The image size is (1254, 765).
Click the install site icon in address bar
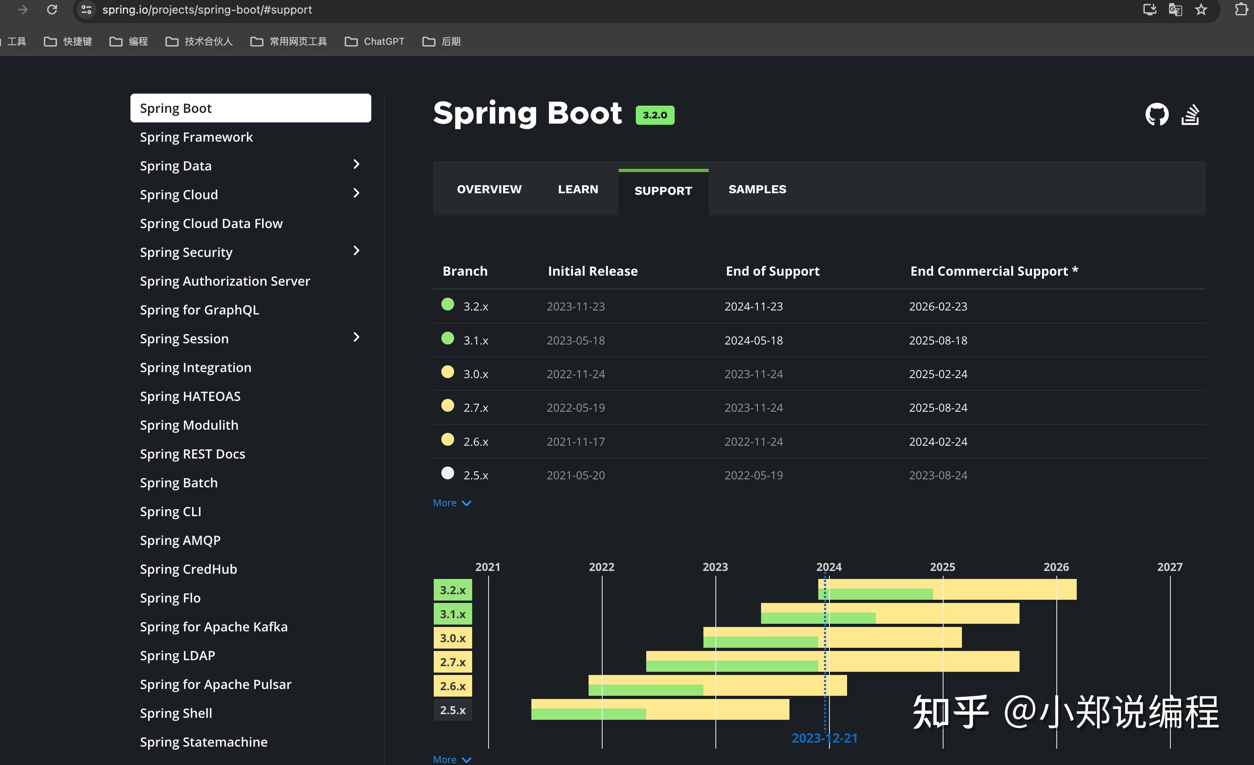point(1149,9)
